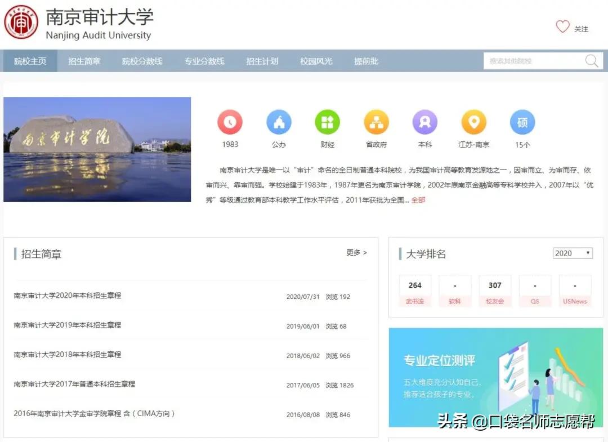Open 南京审计大学2018年本科招生章程
The height and width of the screenshot is (442, 608).
(68, 354)
